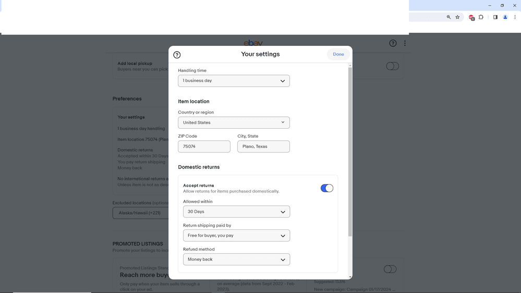Image resolution: width=521 pixels, height=293 pixels.
Task: Click the scroll-down arrow of the dialog scrollbar
Action: pyautogui.click(x=350, y=277)
